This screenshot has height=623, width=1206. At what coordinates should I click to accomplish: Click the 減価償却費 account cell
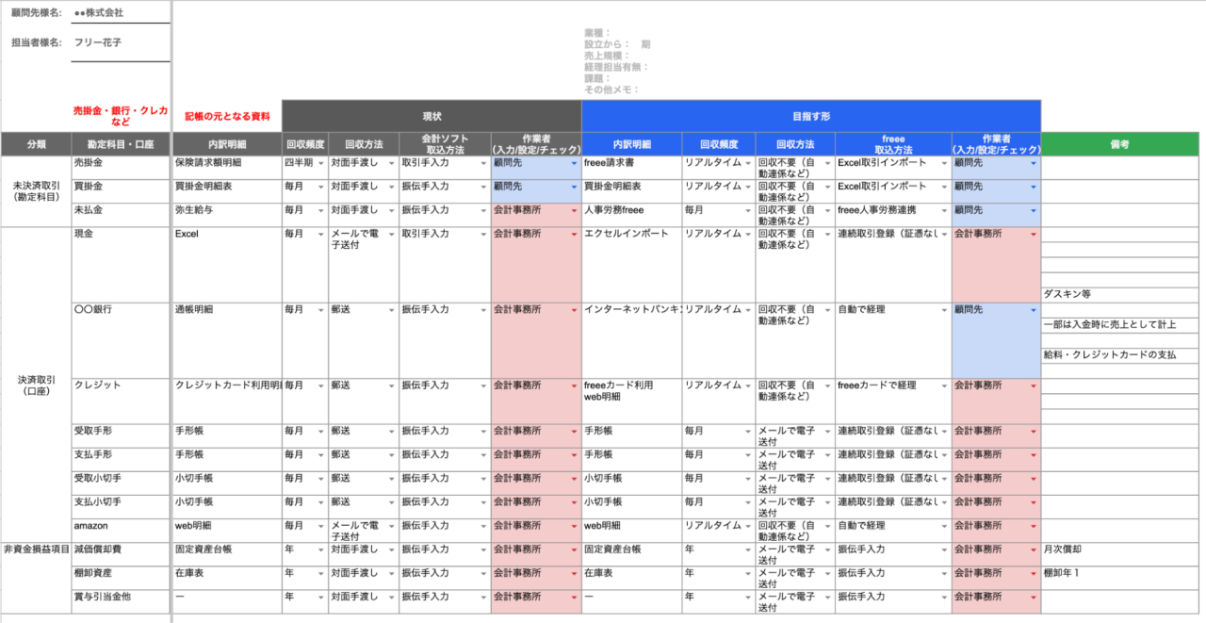click(x=121, y=554)
